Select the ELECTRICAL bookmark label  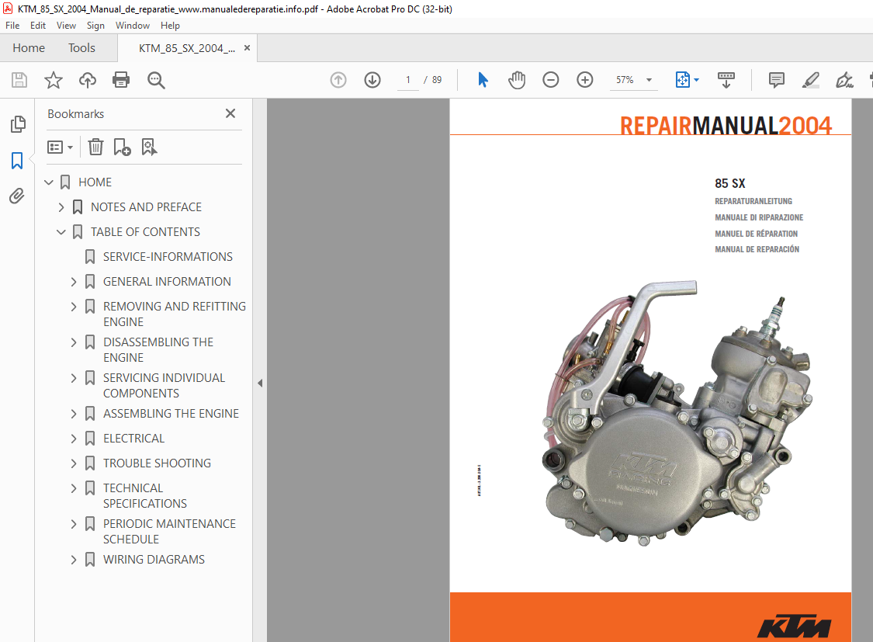pyautogui.click(x=134, y=439)
